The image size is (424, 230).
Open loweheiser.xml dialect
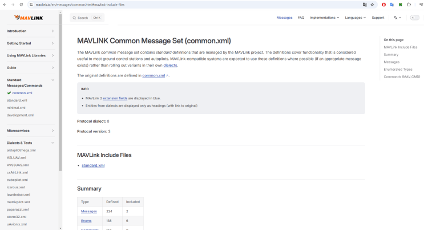click(x=18, y=195)
